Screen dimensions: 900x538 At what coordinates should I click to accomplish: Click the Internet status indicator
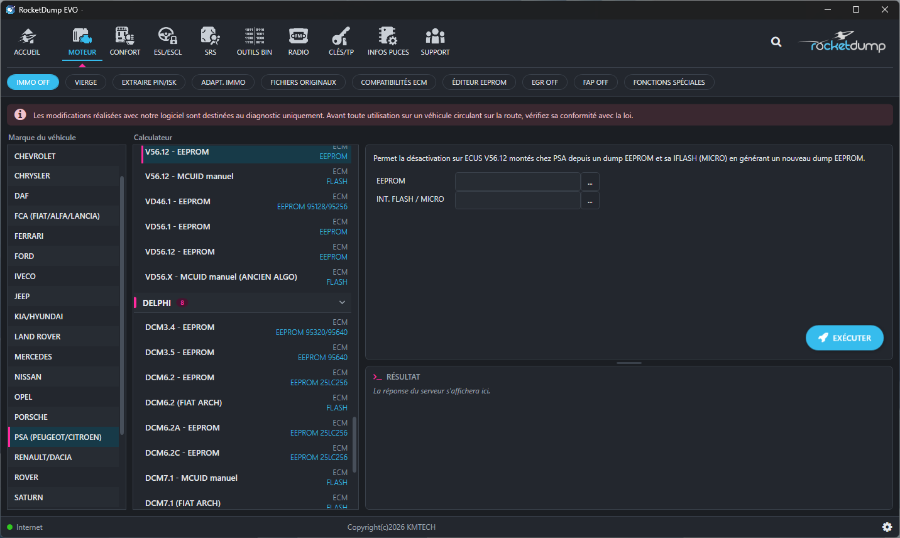pos(25,527)
